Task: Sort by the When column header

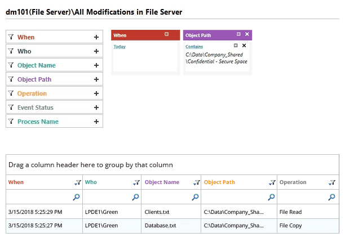Action: [16, 182]
